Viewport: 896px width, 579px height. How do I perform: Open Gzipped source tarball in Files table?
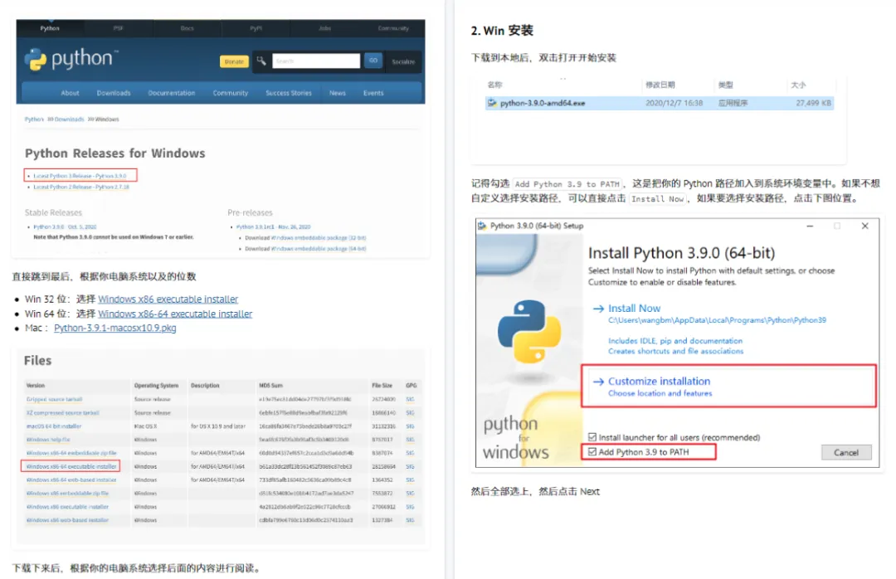click(54, 400)
